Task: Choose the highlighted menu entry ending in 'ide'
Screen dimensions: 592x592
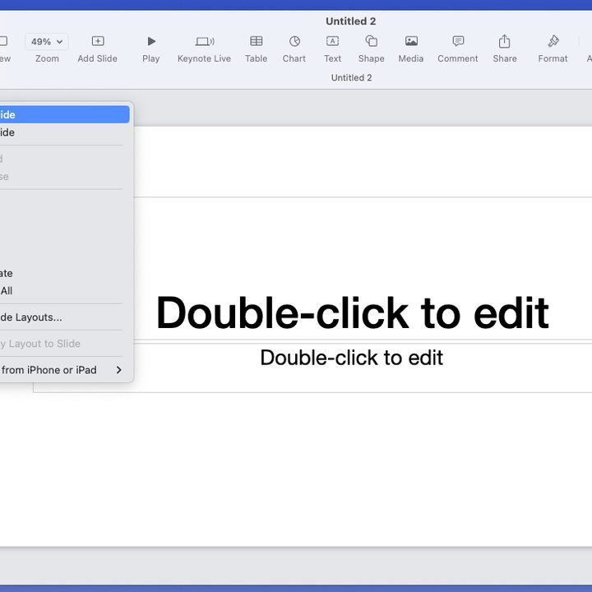Action: 65,114
